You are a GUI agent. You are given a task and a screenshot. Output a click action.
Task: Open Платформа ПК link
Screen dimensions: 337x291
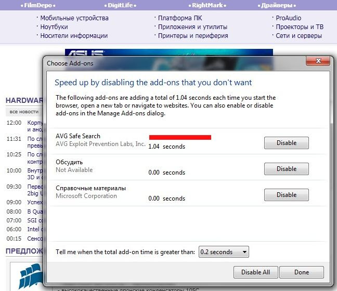[180, 18]
